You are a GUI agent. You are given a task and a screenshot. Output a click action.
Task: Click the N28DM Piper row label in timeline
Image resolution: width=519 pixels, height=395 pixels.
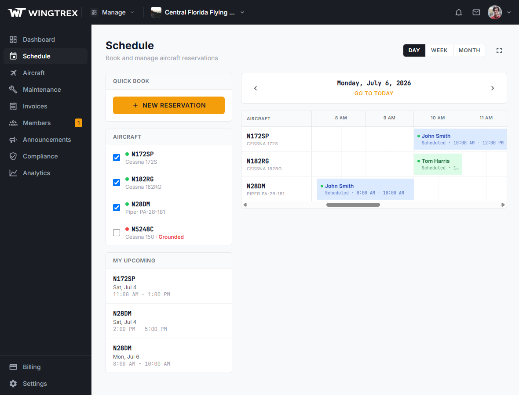click(x=276, y=190)
